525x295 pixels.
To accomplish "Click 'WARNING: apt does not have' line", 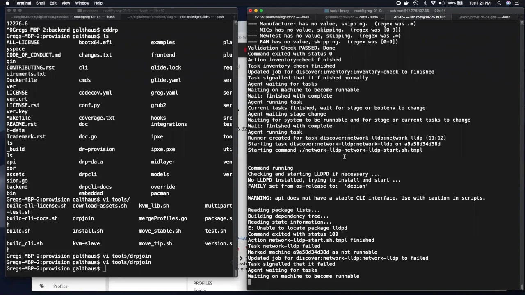I will 366,198.
